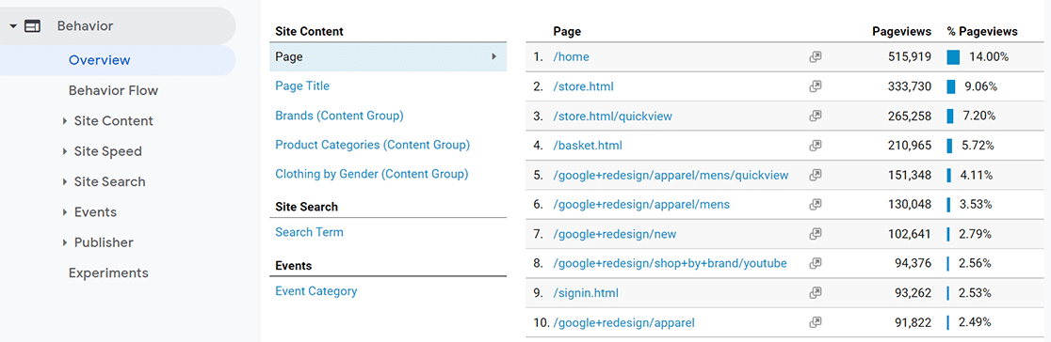Choose Brands (Content Group) dimension
Screen dimensions: 1051x342
[339, 116]
